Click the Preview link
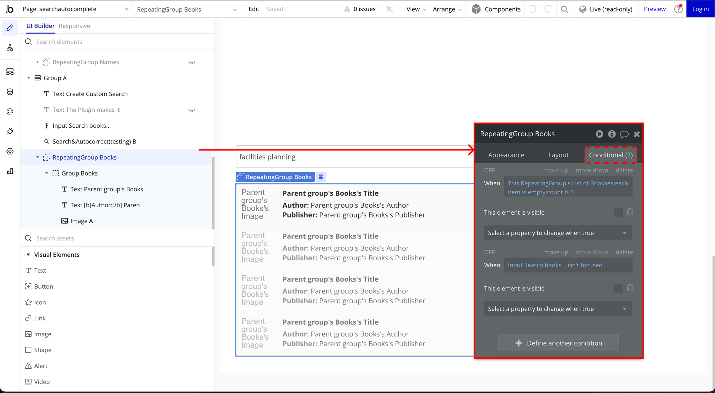 click(x=654, y=9)
